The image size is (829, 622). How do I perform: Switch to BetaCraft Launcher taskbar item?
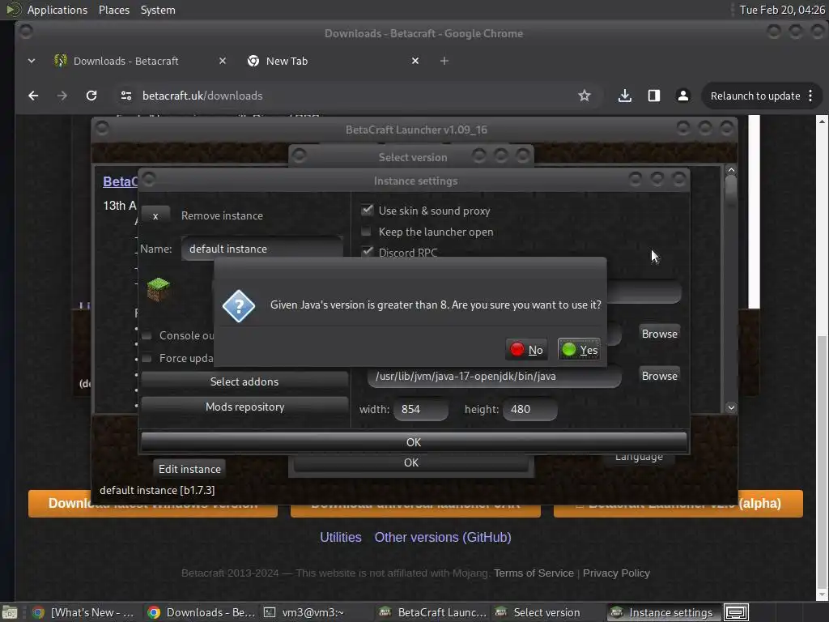(433, 612)
